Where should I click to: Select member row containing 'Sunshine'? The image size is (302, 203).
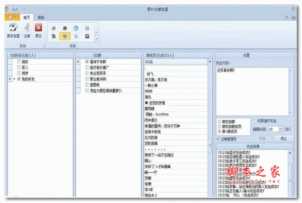pos(176,114)
